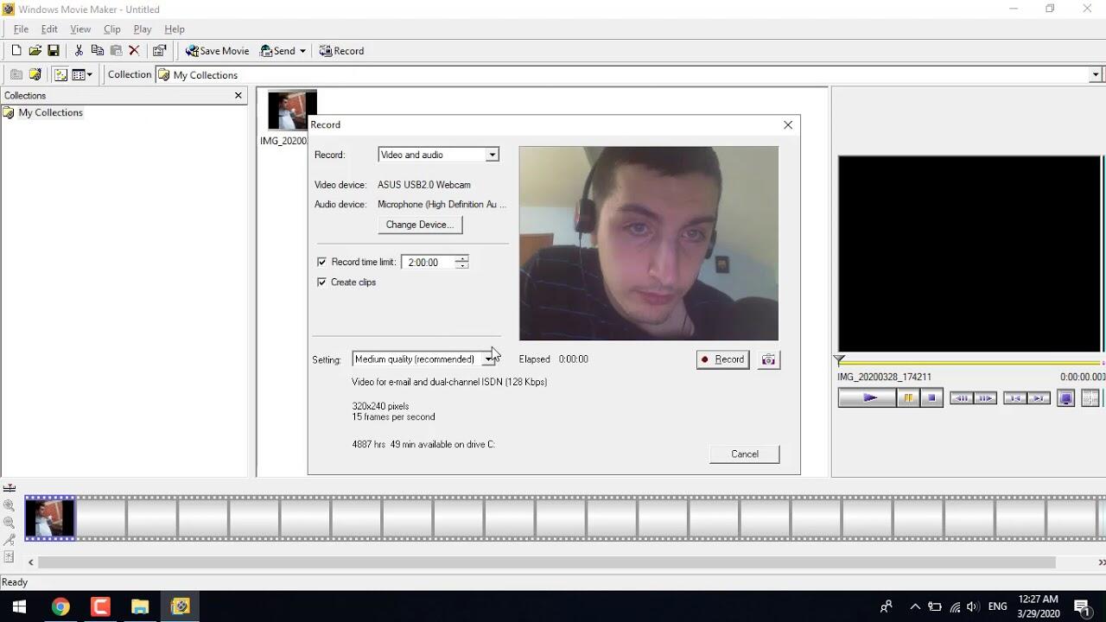Image resolution: width=1106 pixels, height=622 pixels.
Task: Open the Record type dropdown (Video and audio)
Action: click(492, 155)
